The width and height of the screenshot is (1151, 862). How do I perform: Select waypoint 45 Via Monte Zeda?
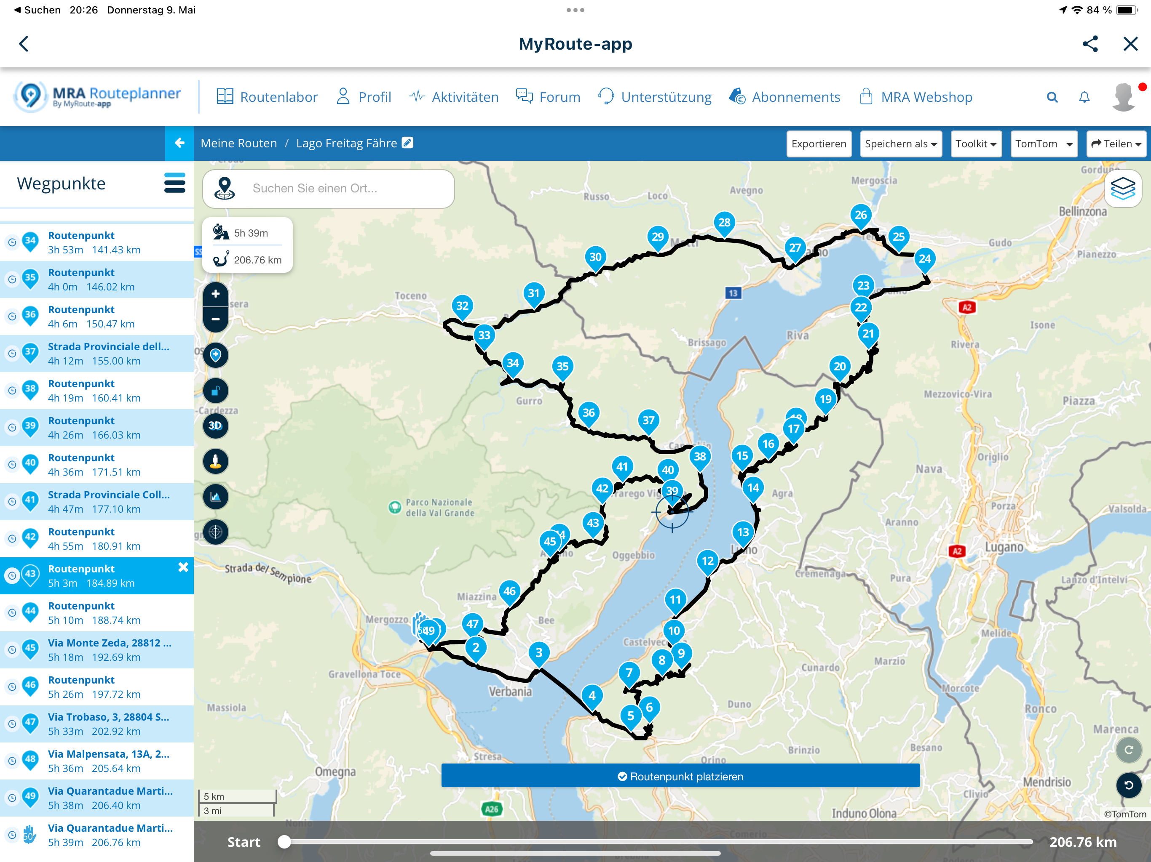(x=97, y=649)
